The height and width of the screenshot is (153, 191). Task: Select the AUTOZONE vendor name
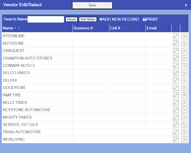[x=13, y=43]
